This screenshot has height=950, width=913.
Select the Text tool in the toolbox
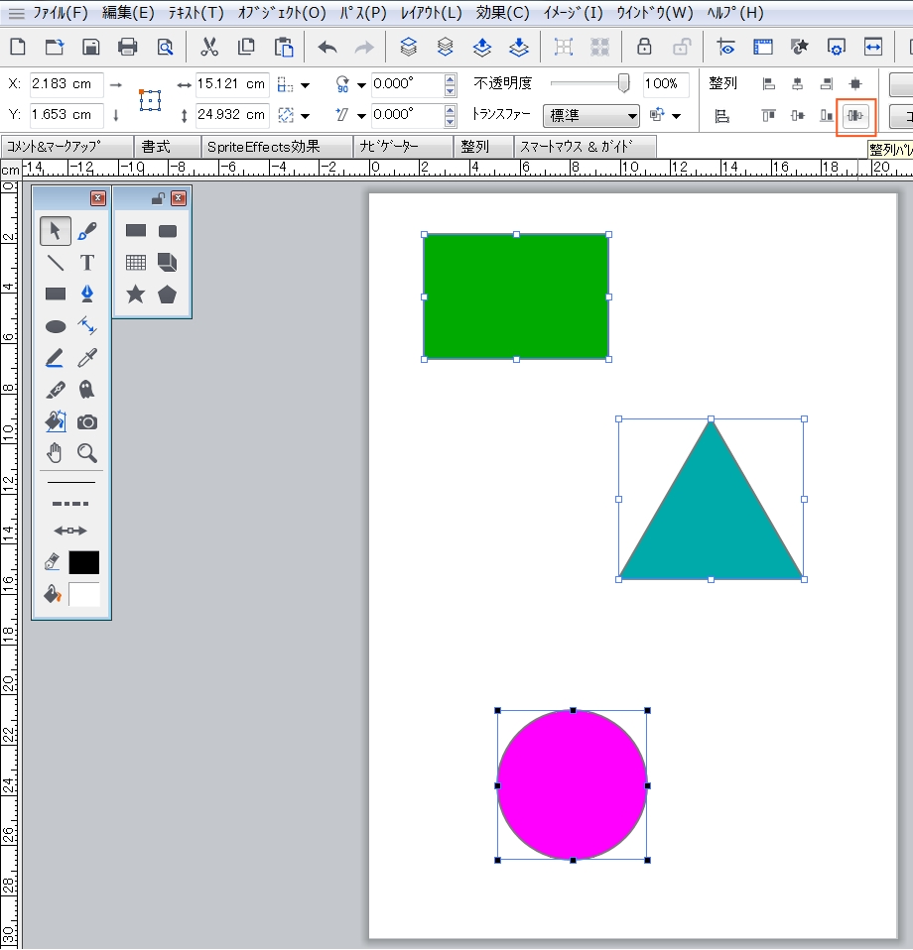pos(87,263)
